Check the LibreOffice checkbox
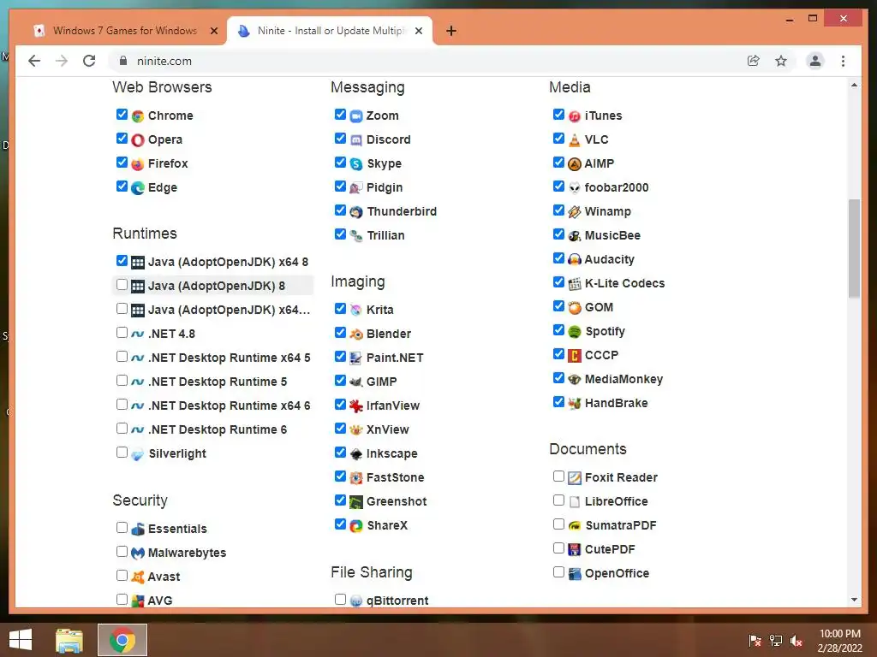Screen dimensions: 877x657 click(x=558, y=500)
